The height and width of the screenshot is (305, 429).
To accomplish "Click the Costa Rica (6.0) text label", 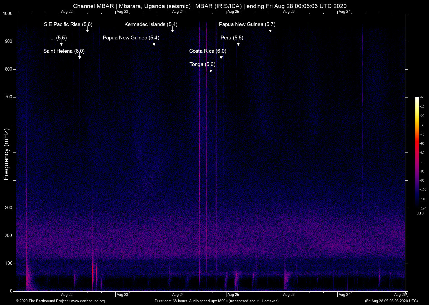I will pos(208,51).
